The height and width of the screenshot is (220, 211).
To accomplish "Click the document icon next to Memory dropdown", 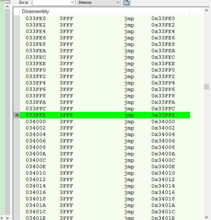I will tap(127, 2).
